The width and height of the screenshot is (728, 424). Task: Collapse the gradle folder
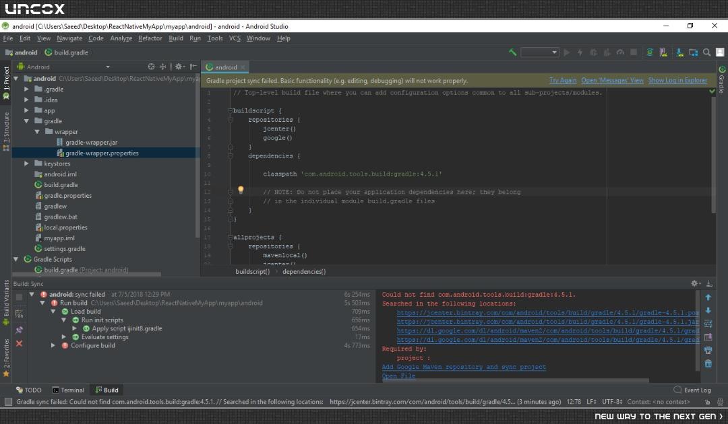(26, 121)
